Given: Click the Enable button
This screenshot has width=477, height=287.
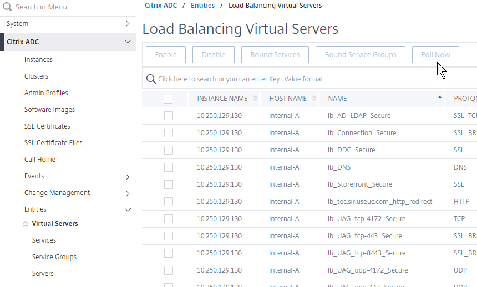Looking at the screenshot, I should coord(166,55).
